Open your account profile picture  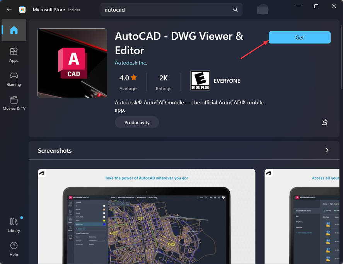263,9
